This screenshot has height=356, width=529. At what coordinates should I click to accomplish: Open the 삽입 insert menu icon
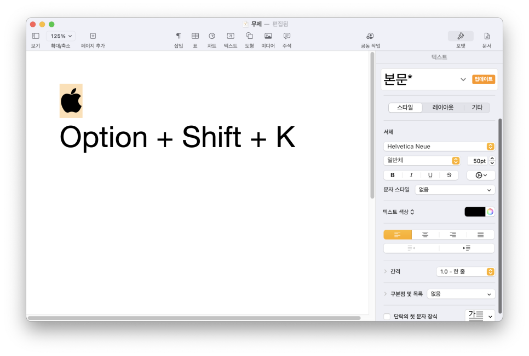(x=179, y=36)
